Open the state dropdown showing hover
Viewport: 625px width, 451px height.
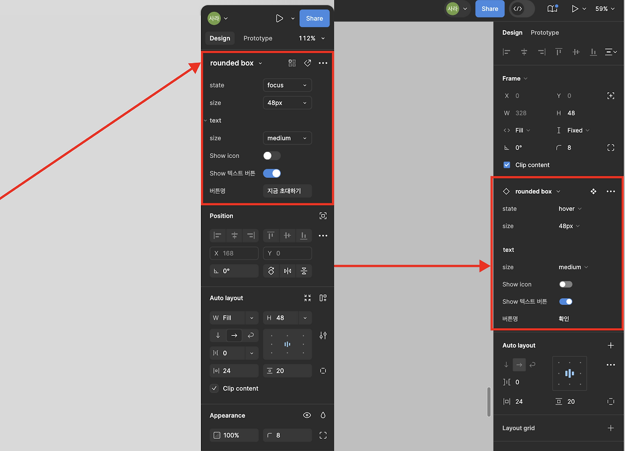click(x=570, y=209)
